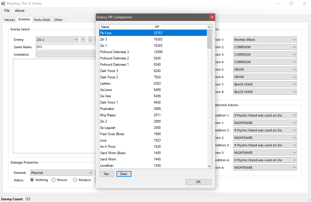Image resolution: width=311 pixels, height=202 pixels.
Task: Open the conditioned Action 4 NIGHTMARE dropdown
Action: tap(265, 168)
